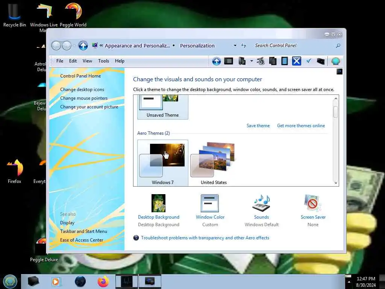
Task: Open the View menu
Action: tap(87, 61)
